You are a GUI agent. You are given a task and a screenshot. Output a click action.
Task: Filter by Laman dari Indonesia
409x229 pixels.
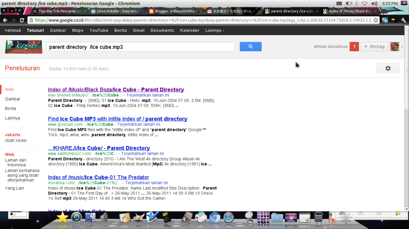coord(16,163)
